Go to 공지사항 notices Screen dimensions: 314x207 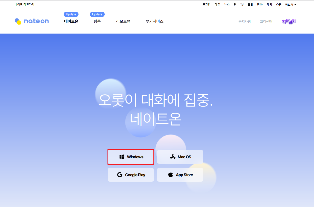point(245,22)
